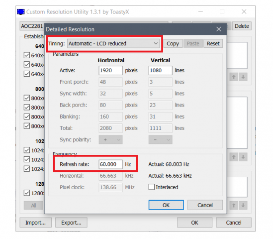Screen dimensions: 273x239
Task: Click the middle list's move down arrow
Action: [243, 157]
